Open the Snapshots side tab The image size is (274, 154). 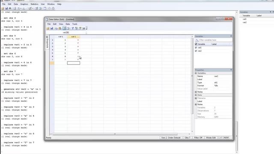point(47,42)
